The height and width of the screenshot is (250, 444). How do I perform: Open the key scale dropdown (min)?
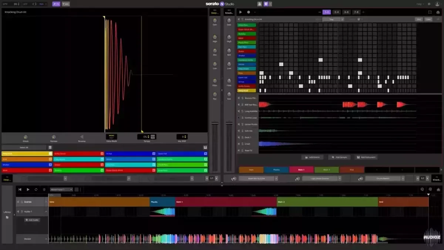point(43,4)
